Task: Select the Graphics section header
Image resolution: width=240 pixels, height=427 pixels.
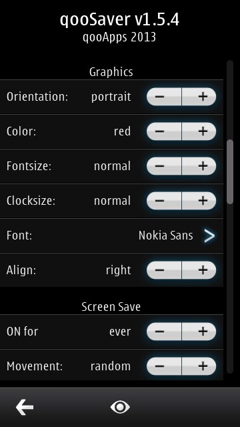Action: coord(111,72)
